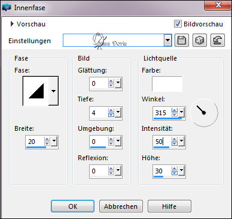
Task: Open the Winkel slider dropdown arrow
Action: coord(181,112)
